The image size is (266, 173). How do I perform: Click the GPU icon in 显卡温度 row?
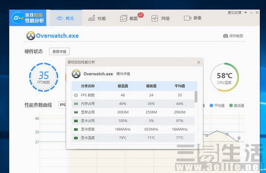tap(76, 138)
